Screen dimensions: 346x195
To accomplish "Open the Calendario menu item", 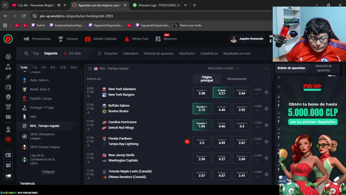I will [130, 53].
